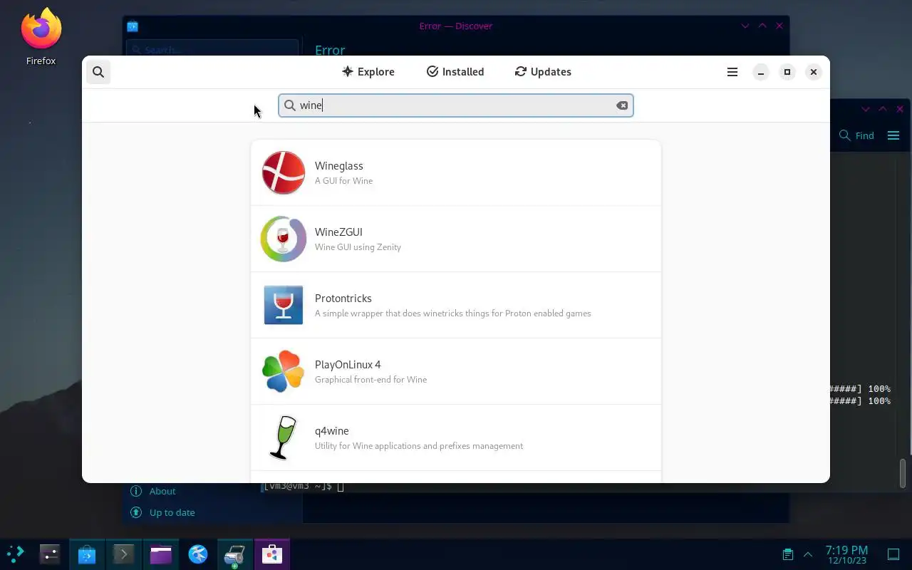The width and height of the screenshot is (912, 570).
Task: Open the terminal window hamburger menu
Action: (893, 135)
